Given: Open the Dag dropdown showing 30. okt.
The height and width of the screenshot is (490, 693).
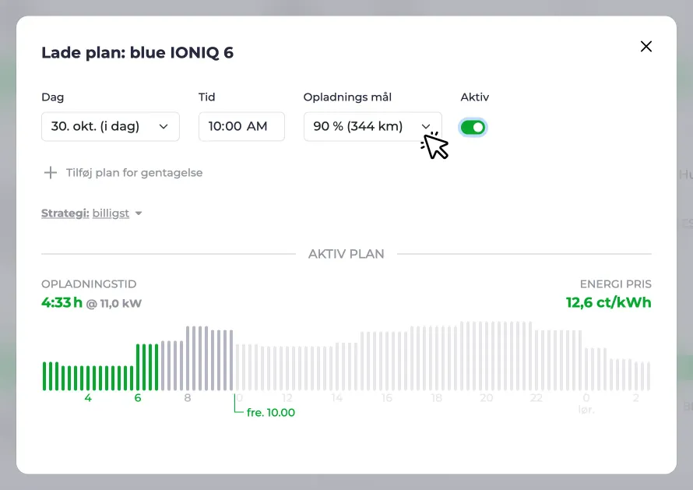Looking at the screenshot, I should point(111,126).
